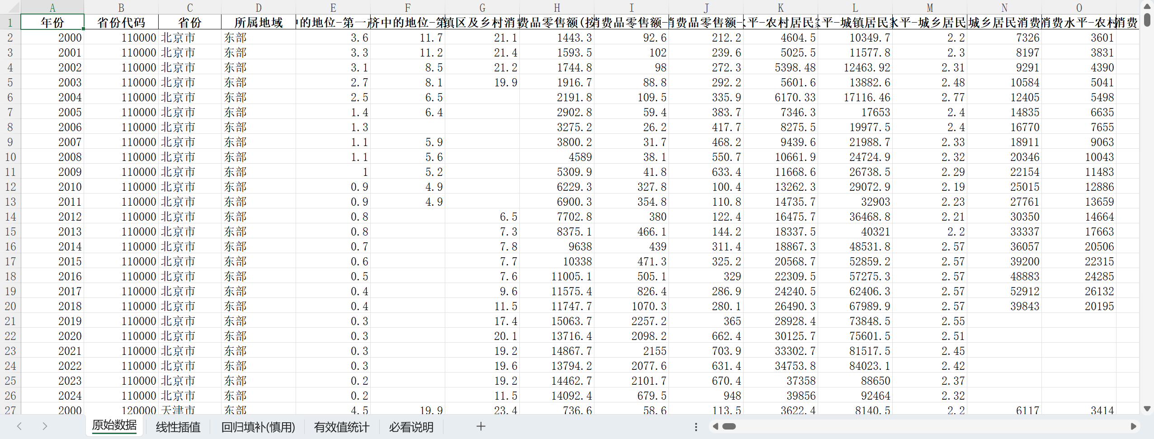
Task: Switch to the 有效值统计 sheet tab
Action: click(x=341, y=427)
